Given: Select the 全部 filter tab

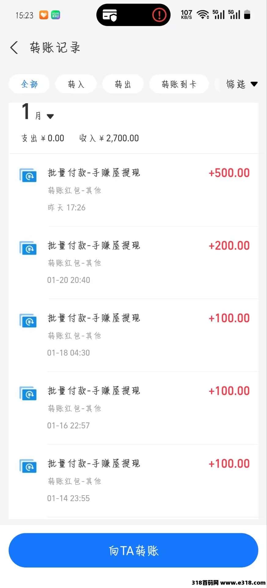Looking at the screenshot, I should (x=29, y=84).
